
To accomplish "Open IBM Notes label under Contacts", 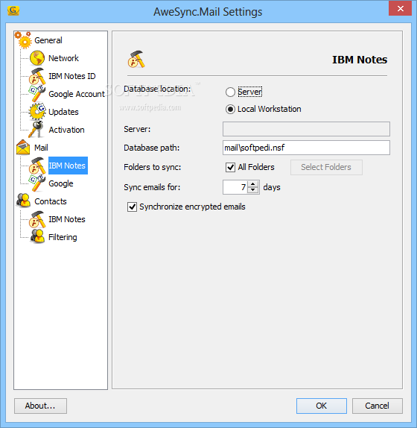I will coord(67,219).
